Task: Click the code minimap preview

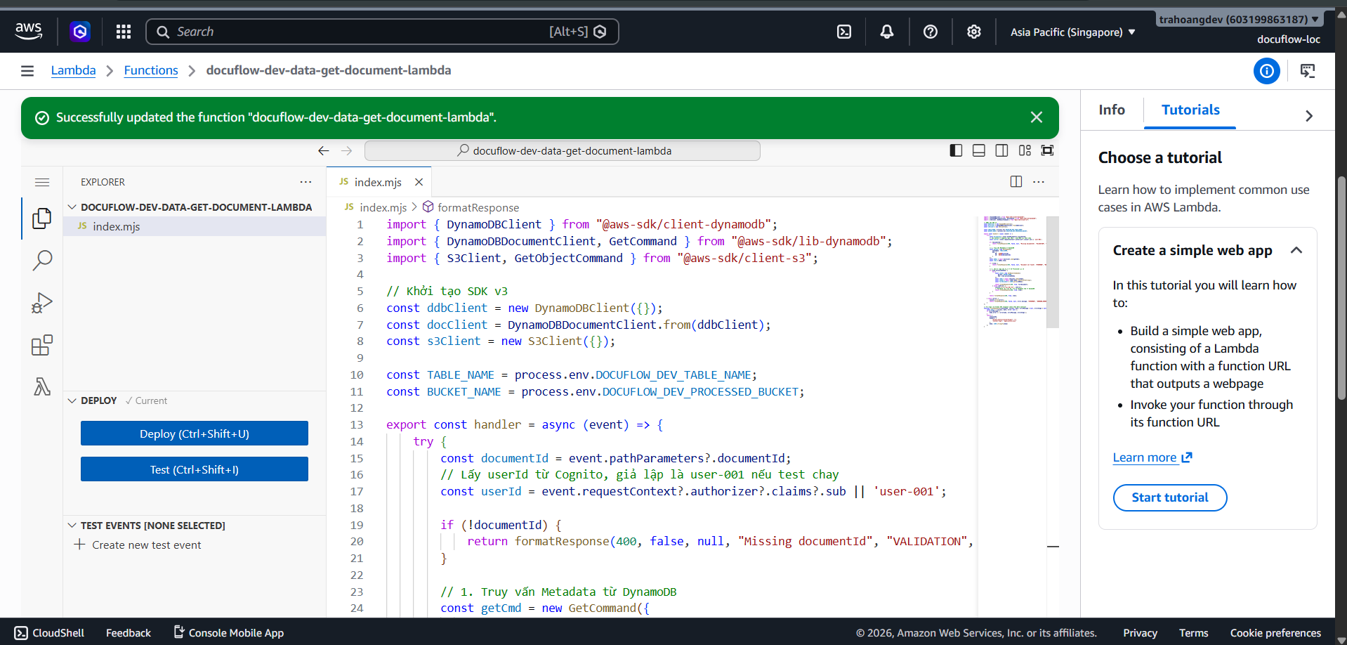Action: pos(1015,271)
